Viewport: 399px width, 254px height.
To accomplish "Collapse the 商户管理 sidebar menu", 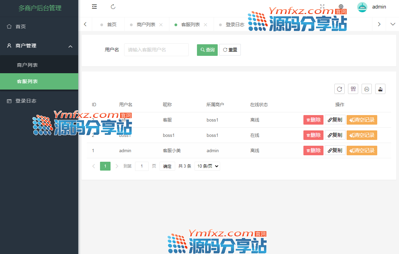I will (70, 46).
